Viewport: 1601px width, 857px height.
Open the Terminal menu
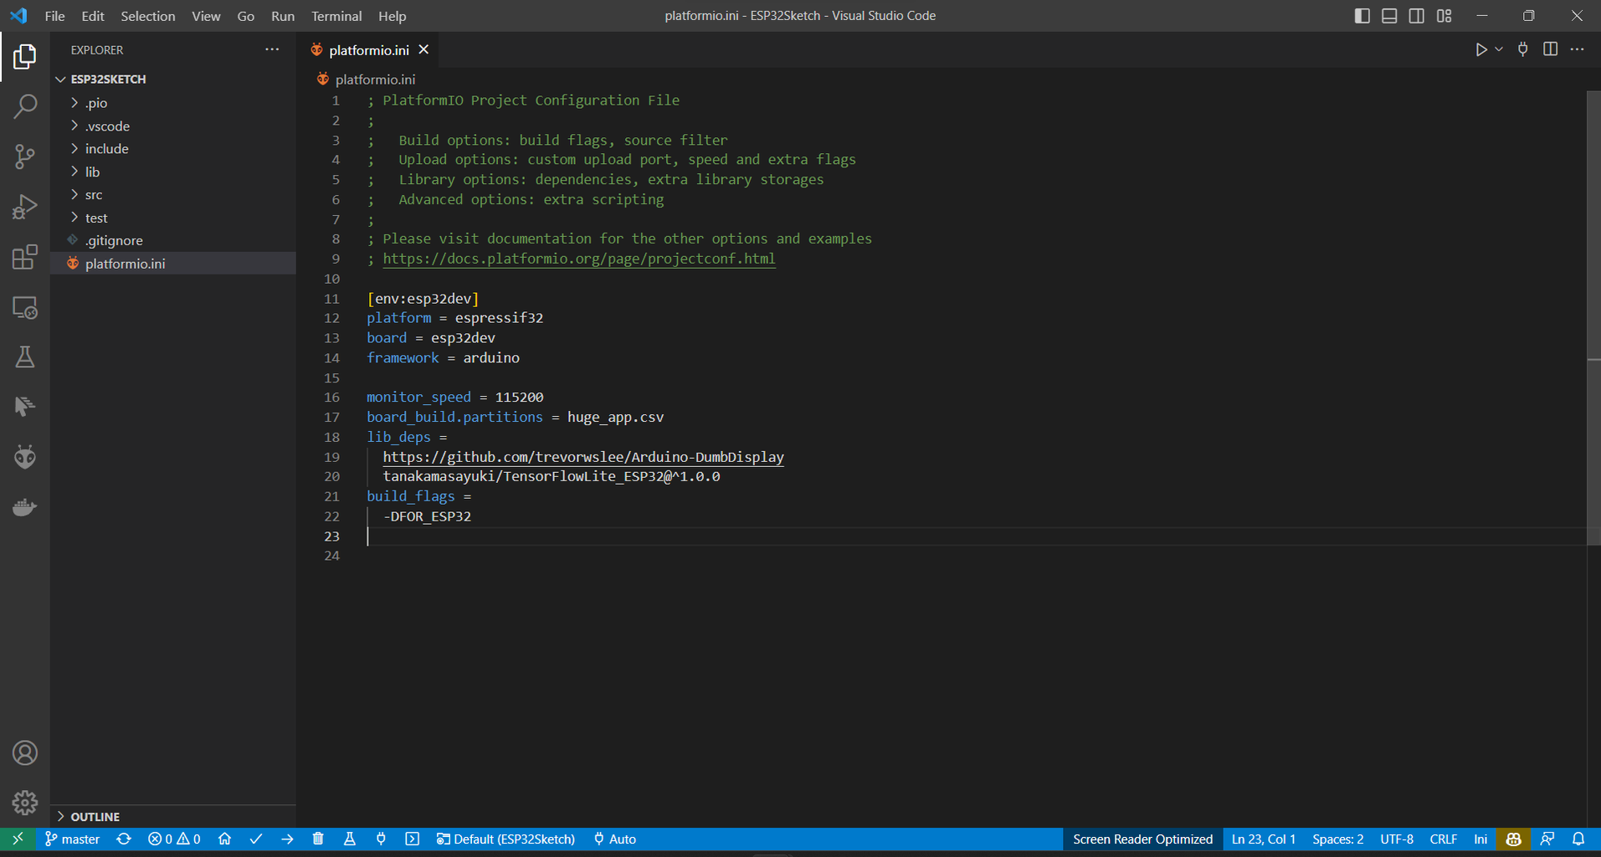point(336,16)
